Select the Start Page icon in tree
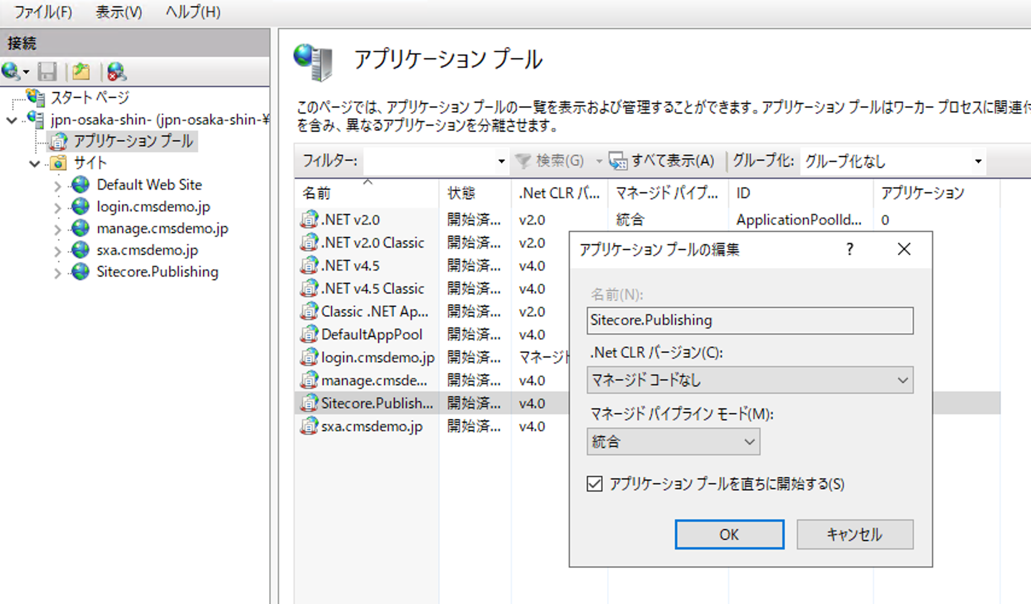The image size is (1031, 604). 36,97
